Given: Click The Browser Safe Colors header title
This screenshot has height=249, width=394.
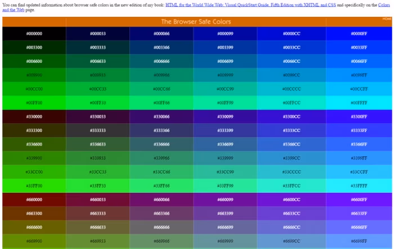Looking at the screenshot, I should coord(196,21).
